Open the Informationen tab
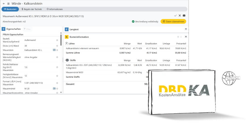 click(x=54, y=9)
